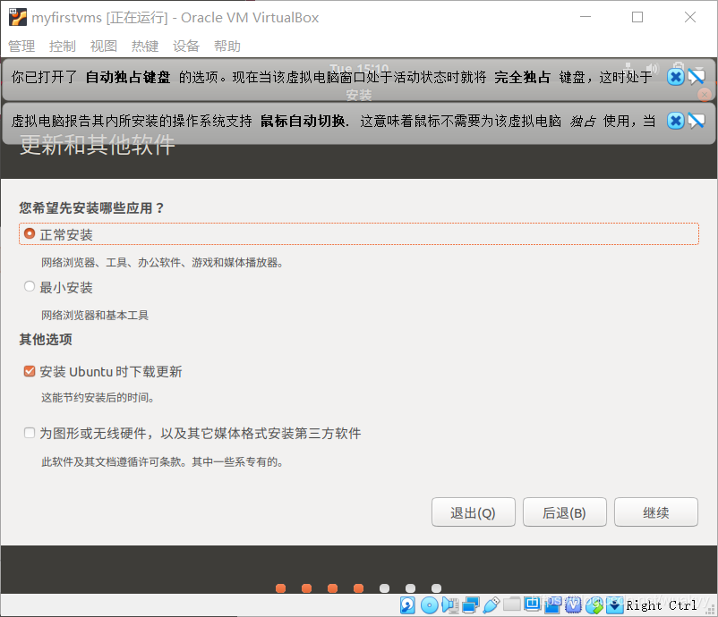Suppress future mouse integration messages
This screenshot has width=718, height=617.
point(696,121)
